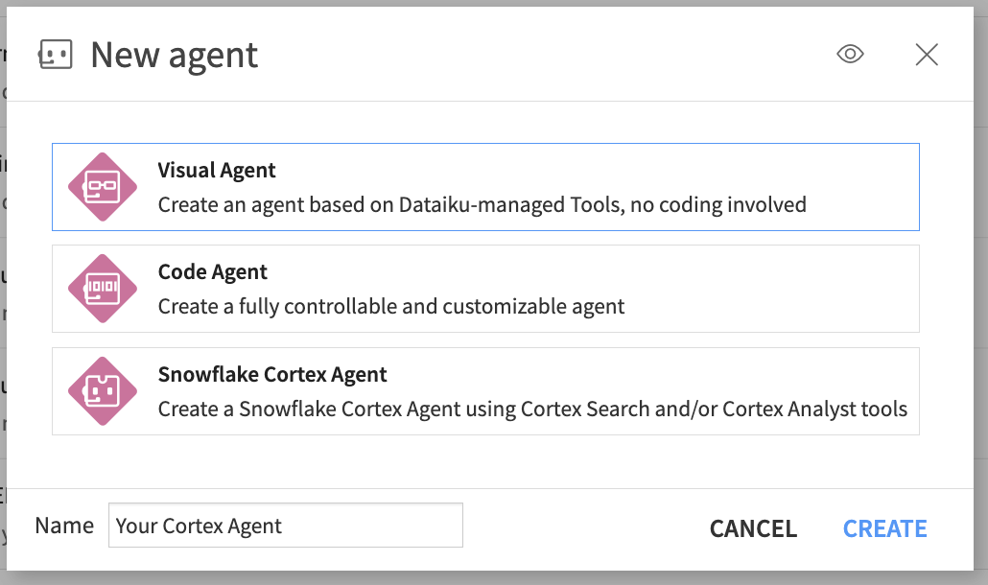Screen dimensions: 988x585
Task: Close the New agent dialog
Action: coord(926,55)
